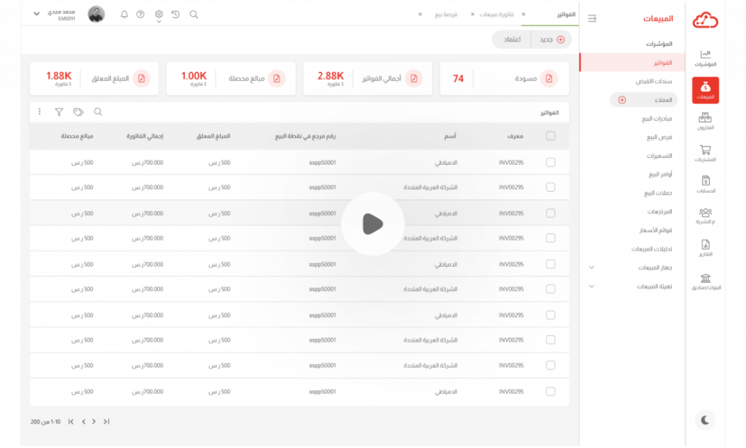Expand the جهاز المبيعات submenu
This screenshot has width=746, height=448.
coord(592,267)
